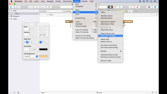The height and width of the screenshot is (94, 167).
Task: Move selected item to trash toolbar icon
Action: click(x=37, y=7)
